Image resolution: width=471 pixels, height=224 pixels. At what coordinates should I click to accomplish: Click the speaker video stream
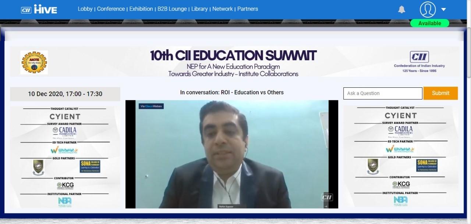coord(231,154)
